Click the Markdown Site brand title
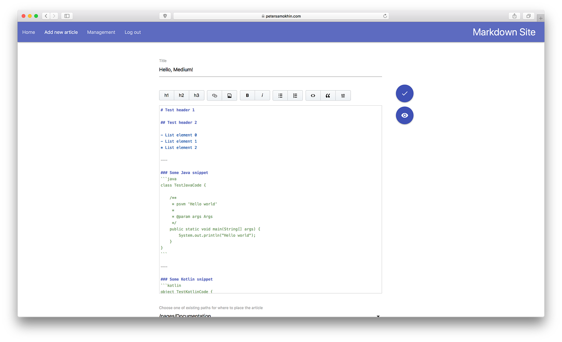 point(504,32)
